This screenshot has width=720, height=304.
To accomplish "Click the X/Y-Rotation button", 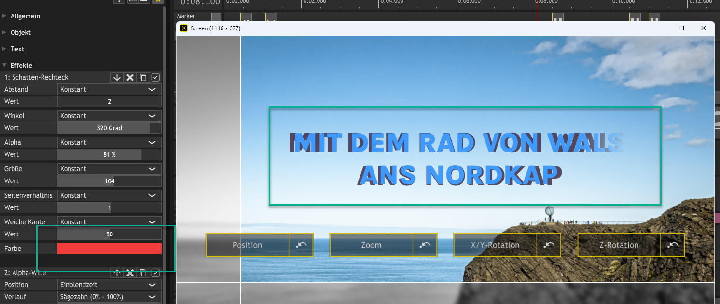I will pos(495,245).
